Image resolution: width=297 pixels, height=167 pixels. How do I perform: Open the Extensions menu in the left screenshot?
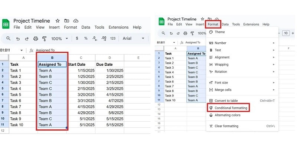coord(118,27)
